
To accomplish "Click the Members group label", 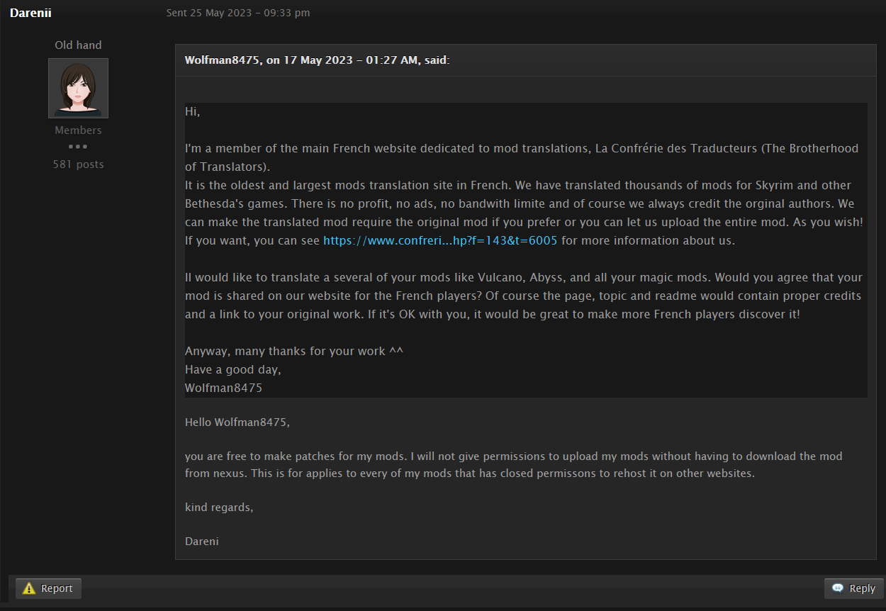I will [78, 130].
